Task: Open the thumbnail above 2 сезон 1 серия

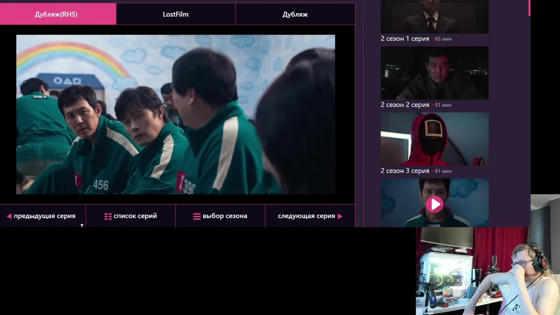Action: [x=434, y=17]
